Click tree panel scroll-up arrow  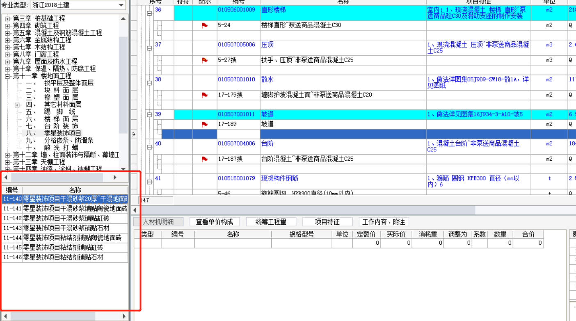pos(123,19)
